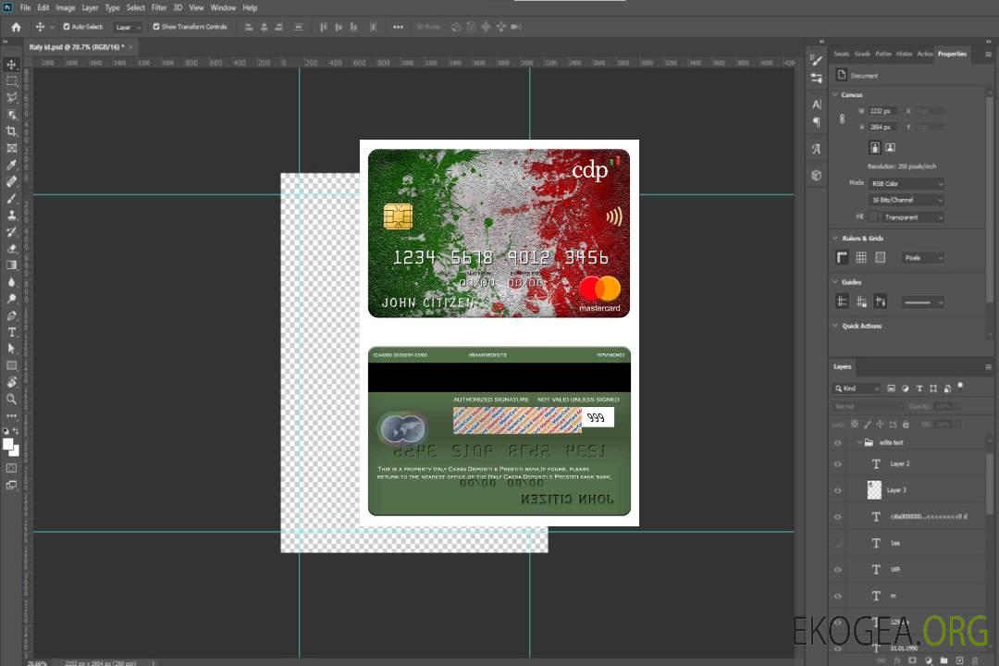
Task: Select the Zoom tool
Action: pos(11,399)
